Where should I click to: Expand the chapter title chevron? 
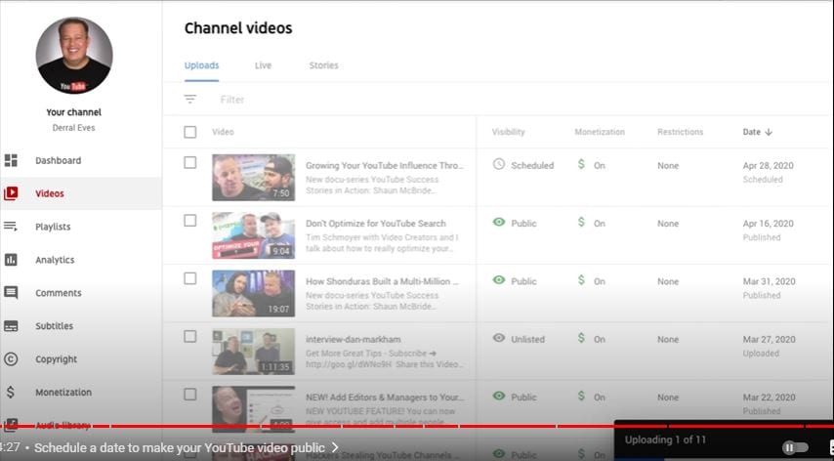point(335,447)
